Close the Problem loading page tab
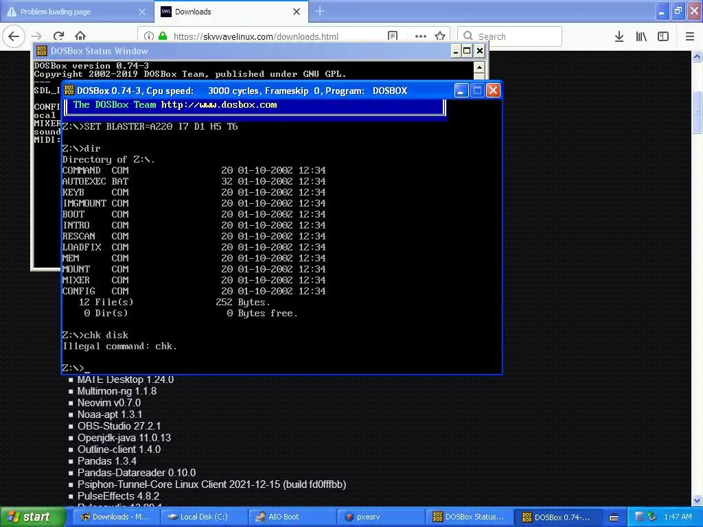 [142, 12]
